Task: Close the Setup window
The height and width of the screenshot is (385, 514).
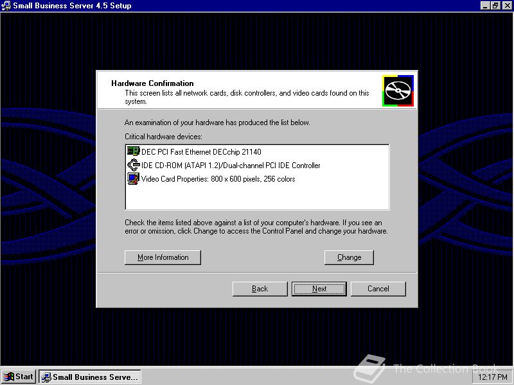Action: pyautogui.click(x=506, y=6)
